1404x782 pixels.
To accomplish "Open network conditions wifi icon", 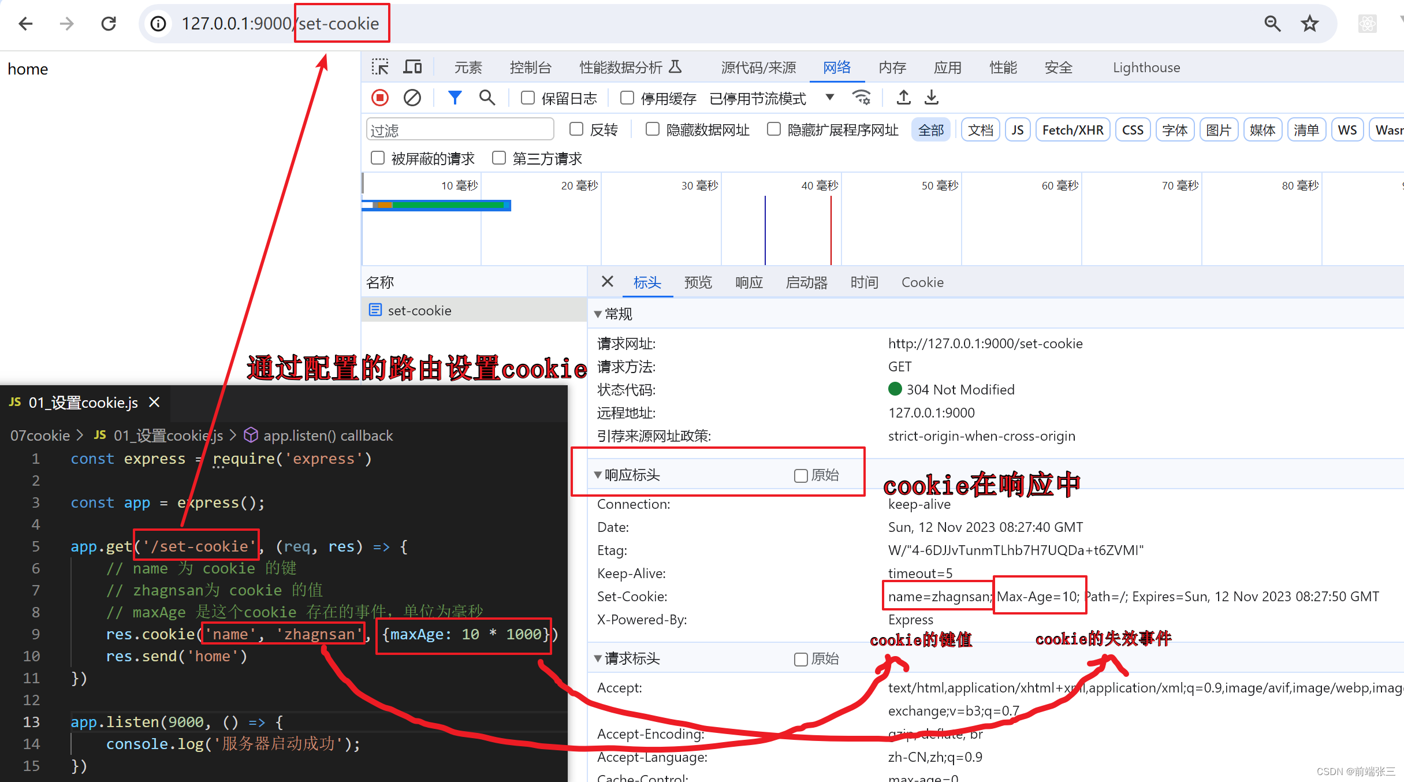I will [x=861, y=98].
